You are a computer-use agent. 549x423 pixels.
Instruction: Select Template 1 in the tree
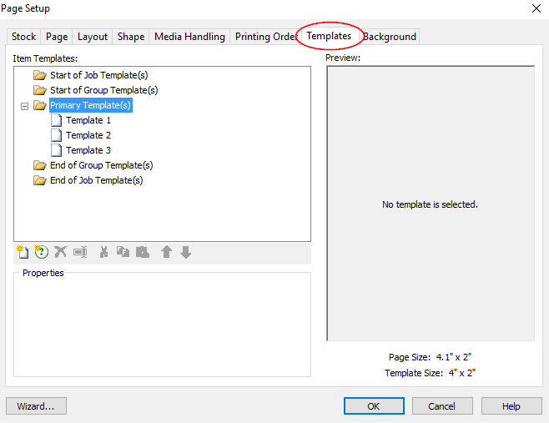tap(88, 120)
